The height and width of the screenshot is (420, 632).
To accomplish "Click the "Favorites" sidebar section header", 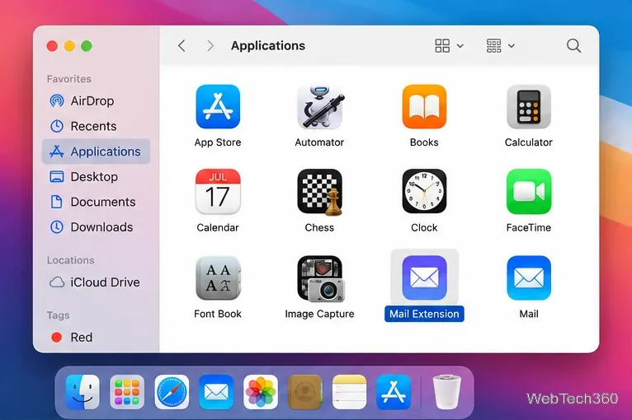I will 69,79.
